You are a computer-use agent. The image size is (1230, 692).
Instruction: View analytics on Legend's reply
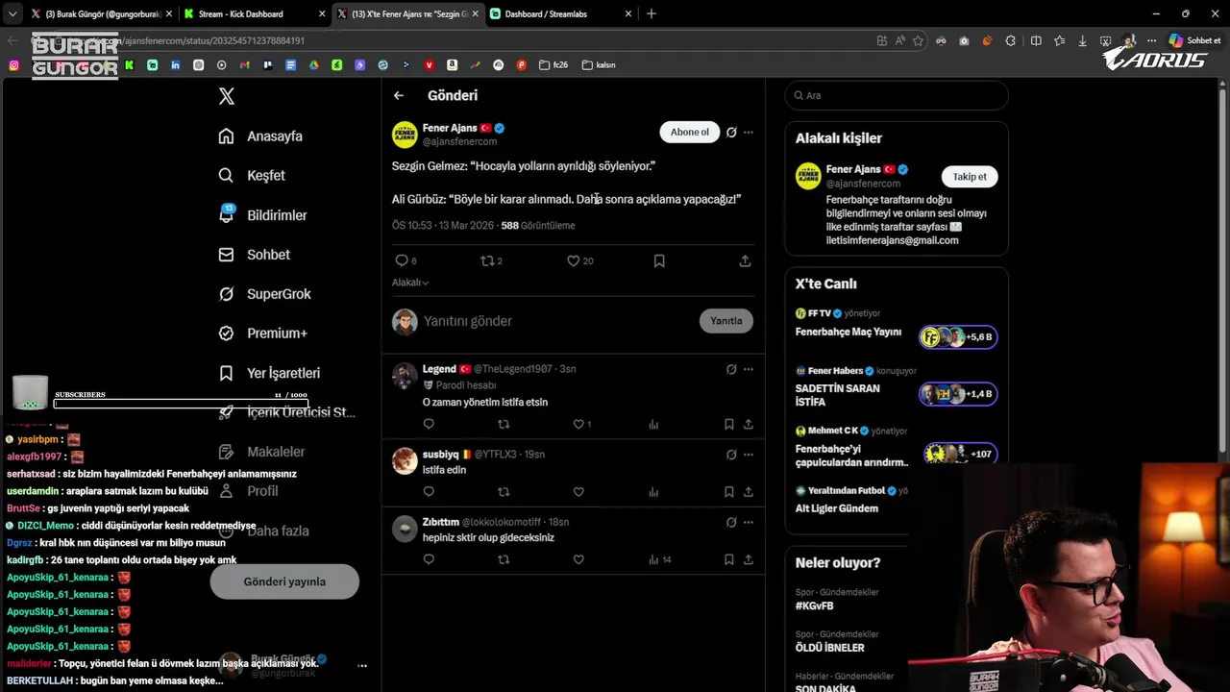(653, 424)
